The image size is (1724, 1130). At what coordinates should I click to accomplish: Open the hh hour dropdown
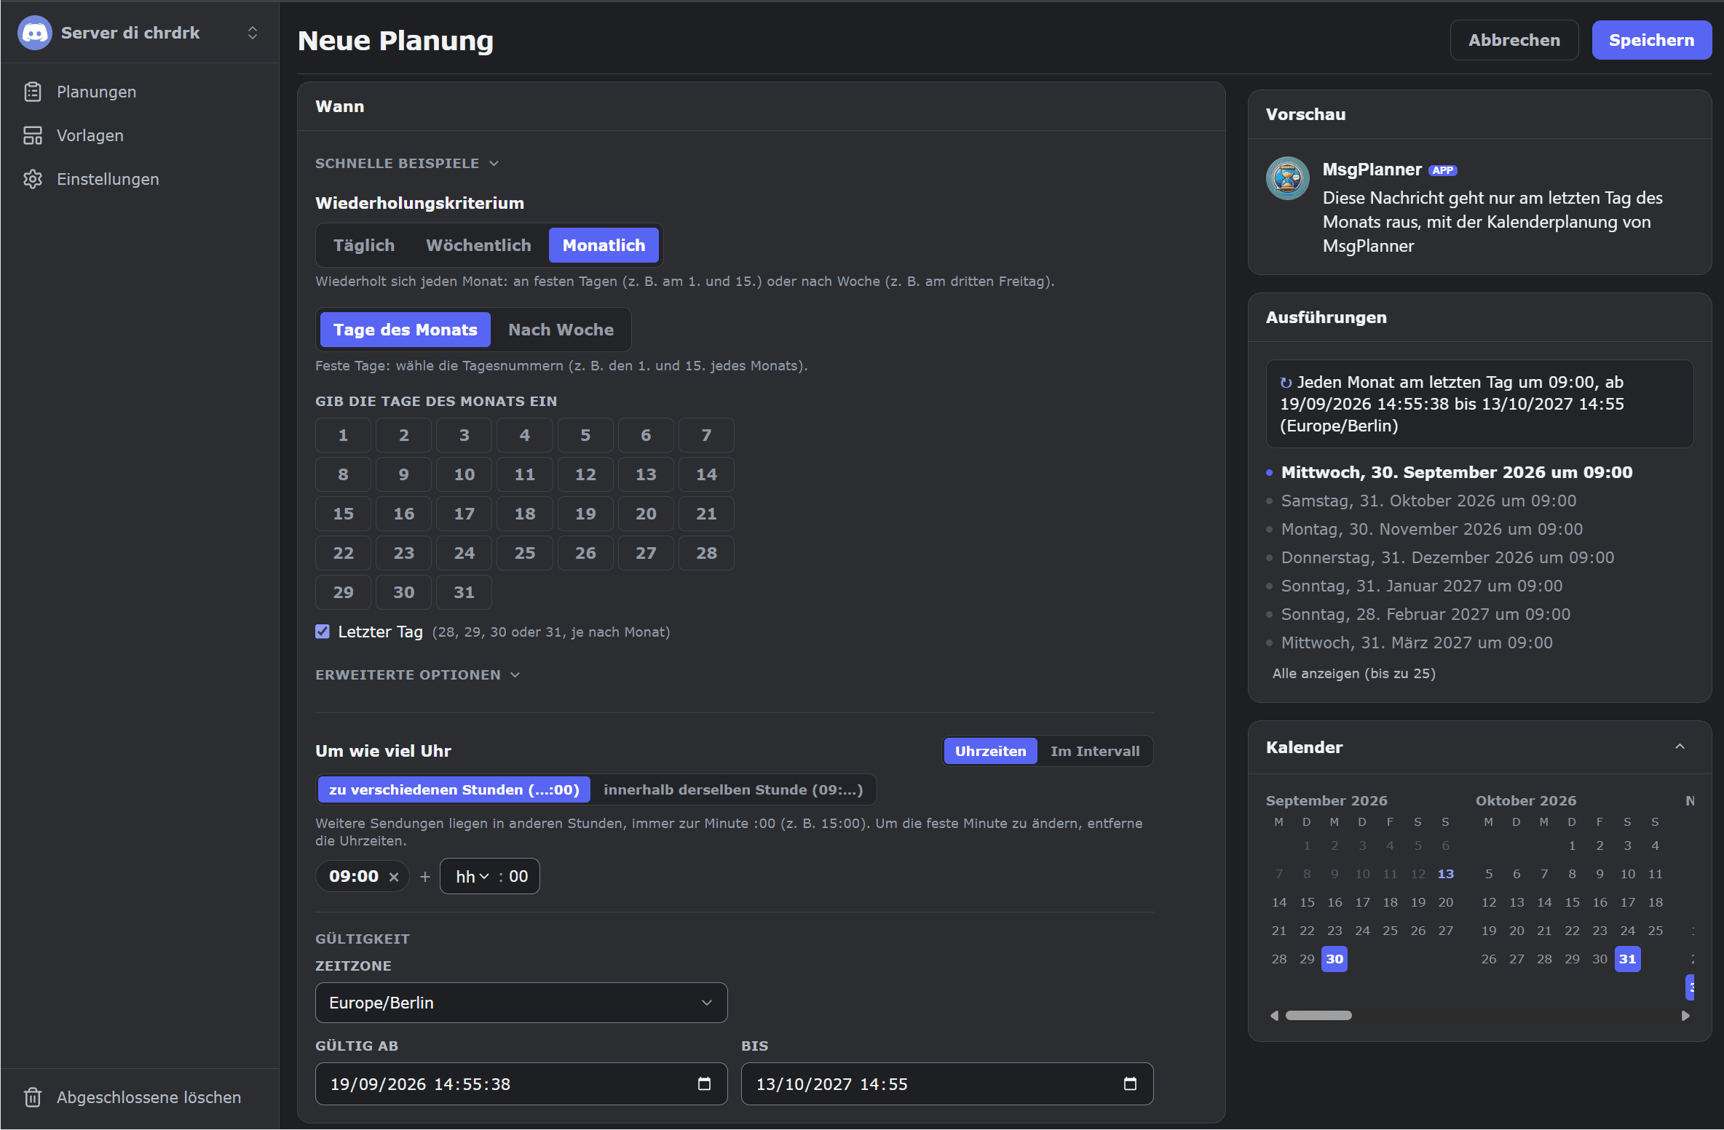(x=472, y=877)
